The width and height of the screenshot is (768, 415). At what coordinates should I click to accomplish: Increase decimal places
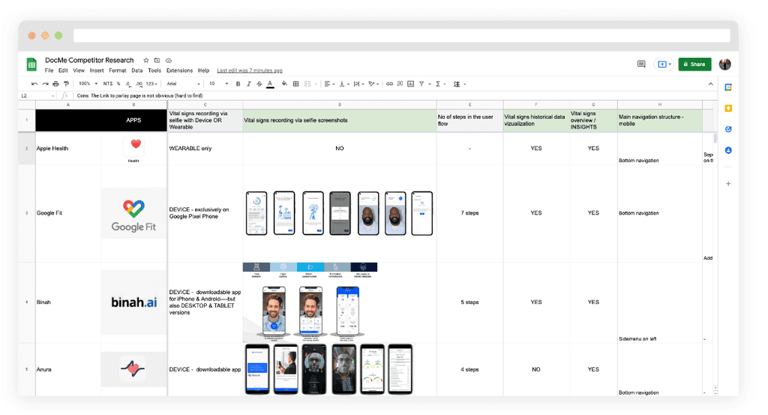tap(139, 84)
